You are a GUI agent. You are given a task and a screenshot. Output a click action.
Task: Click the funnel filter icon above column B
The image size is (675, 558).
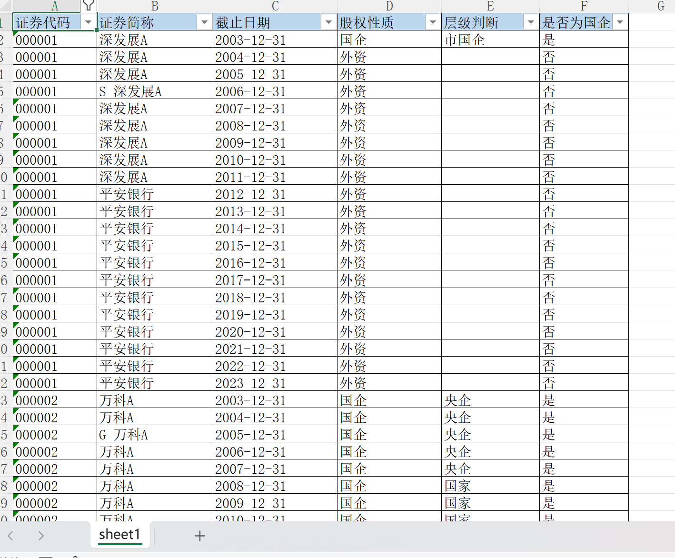pos(89,6)
